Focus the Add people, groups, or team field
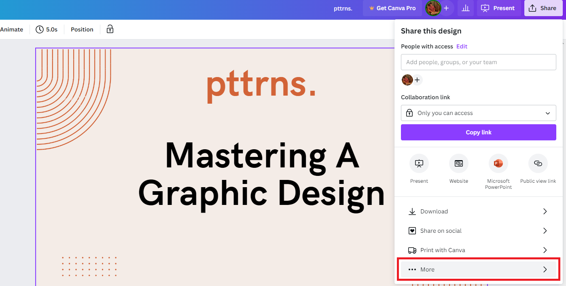Viewport: 566px width, 286px height. (478, 62)
